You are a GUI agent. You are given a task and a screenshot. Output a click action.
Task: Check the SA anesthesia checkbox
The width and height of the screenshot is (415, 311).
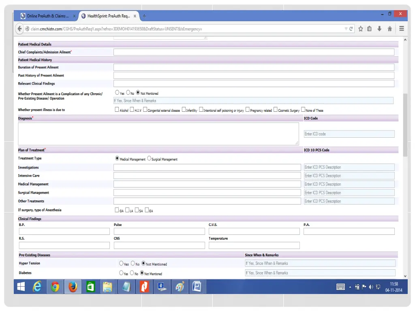(137, 210)
